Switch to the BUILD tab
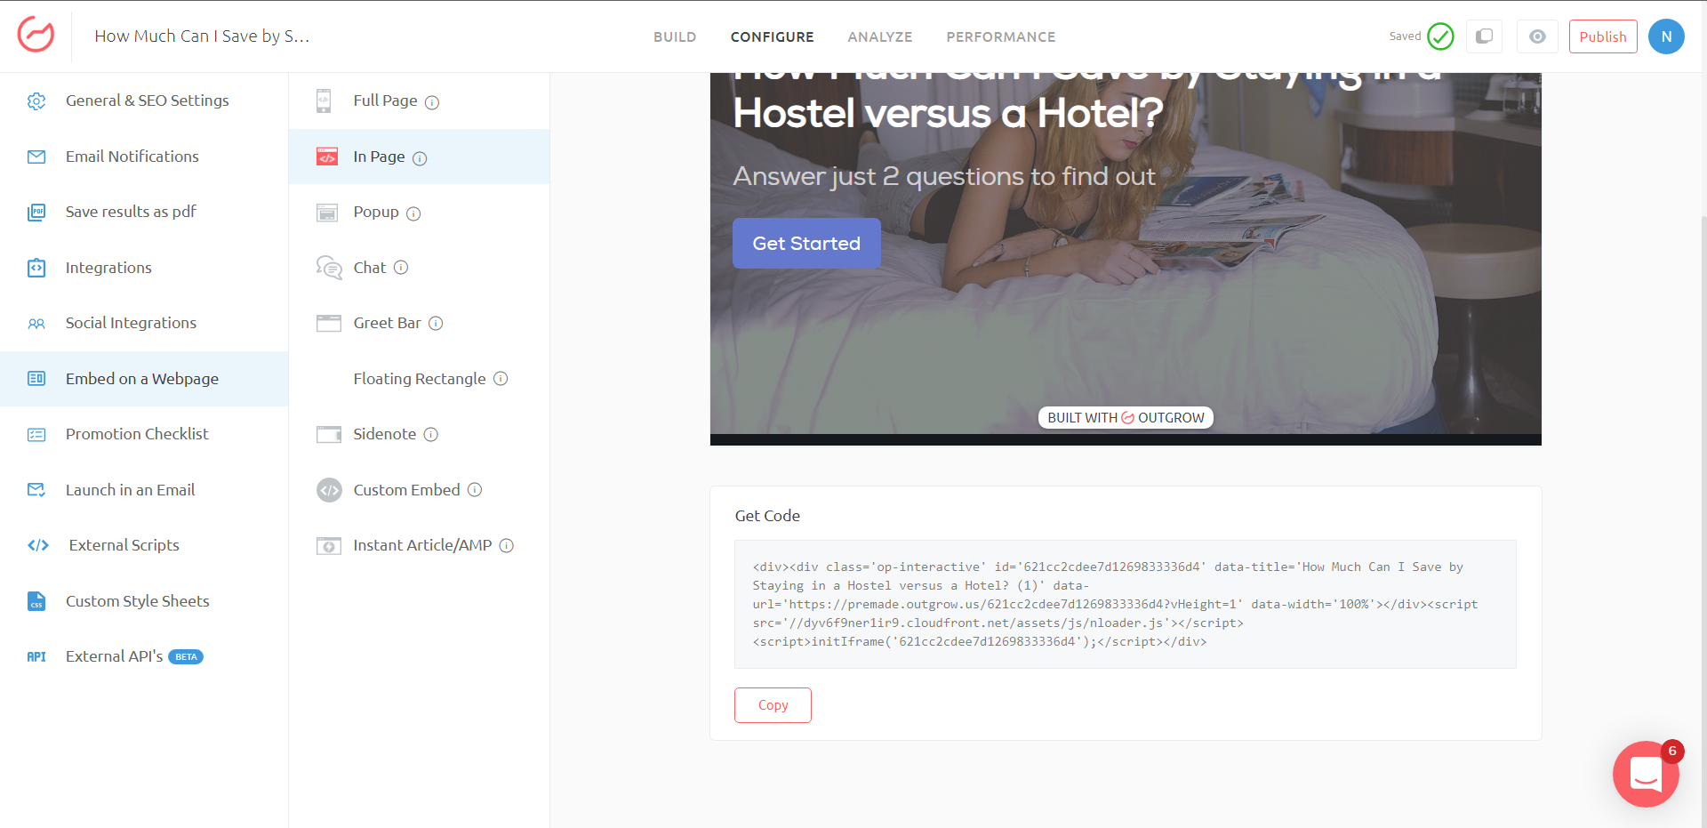The width and height of the screenshot is (1707, 828). click(675, 37)
